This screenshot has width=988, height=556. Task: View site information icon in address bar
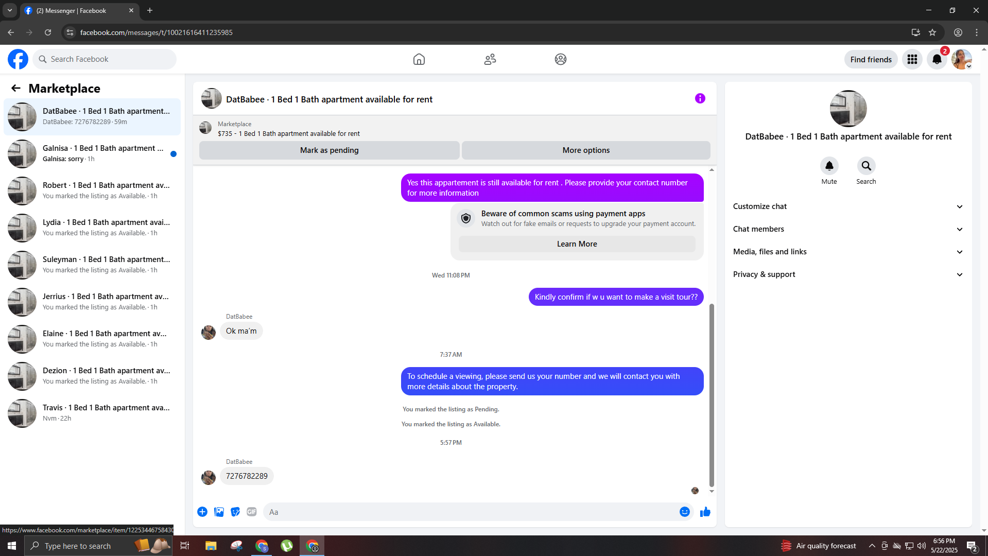(70, 32)
